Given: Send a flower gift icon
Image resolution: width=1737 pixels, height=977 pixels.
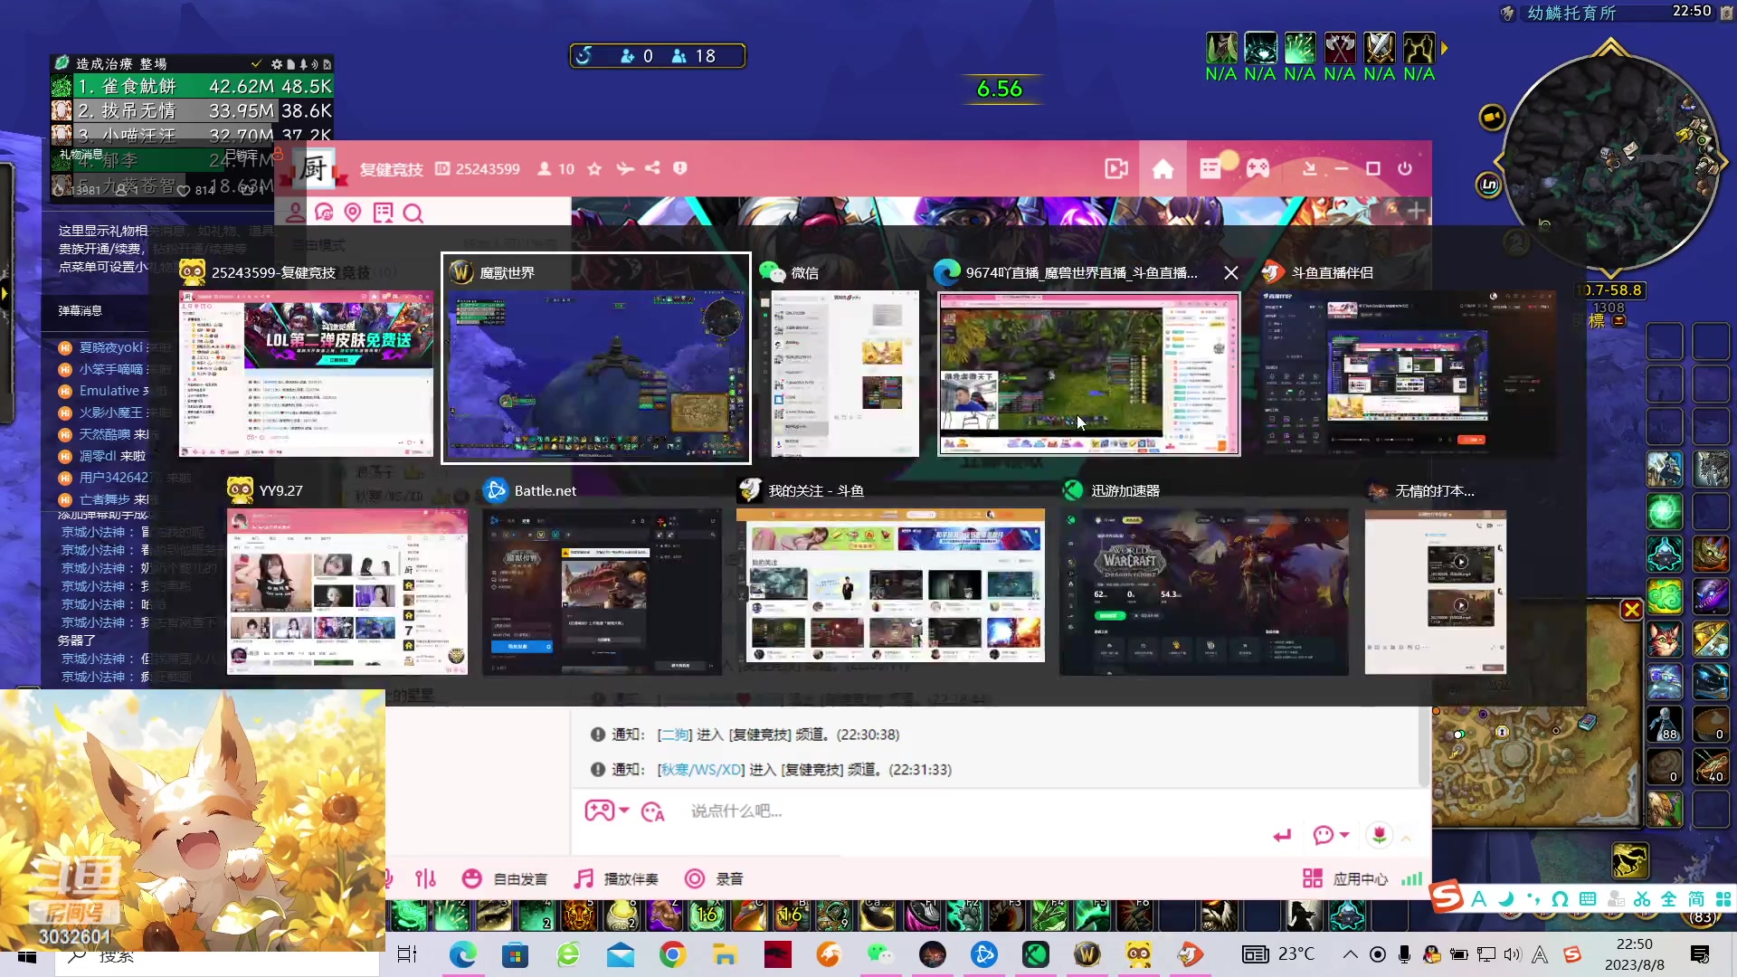Looking at the screenshot, I should coord(1380,834).
